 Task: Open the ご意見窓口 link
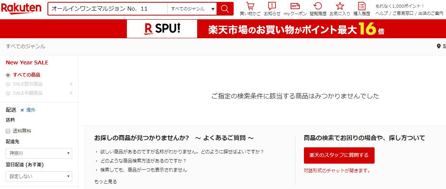pyautogui.click(x=403, y=13)
